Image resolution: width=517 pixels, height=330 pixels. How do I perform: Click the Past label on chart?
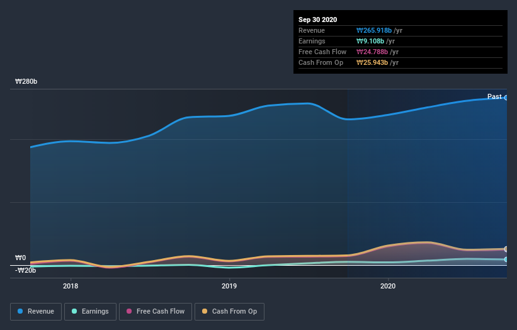point(494,96)
